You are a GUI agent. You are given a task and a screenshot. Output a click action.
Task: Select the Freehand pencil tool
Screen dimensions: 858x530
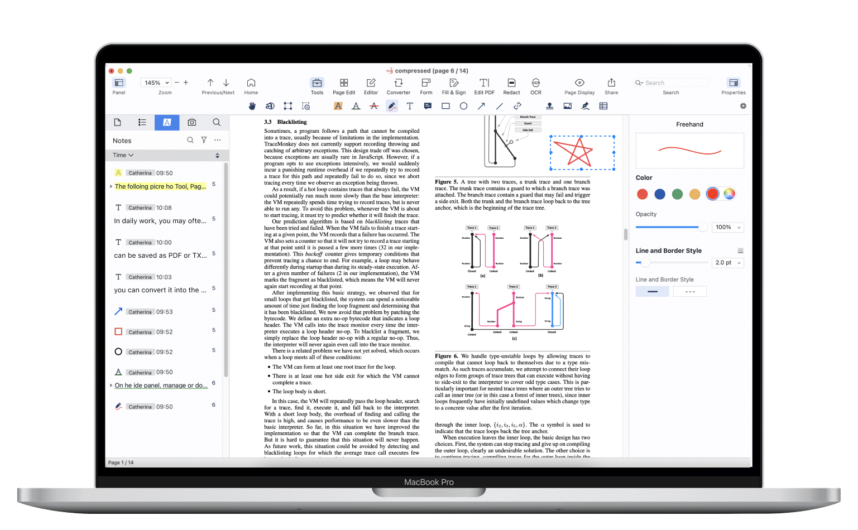392,106
